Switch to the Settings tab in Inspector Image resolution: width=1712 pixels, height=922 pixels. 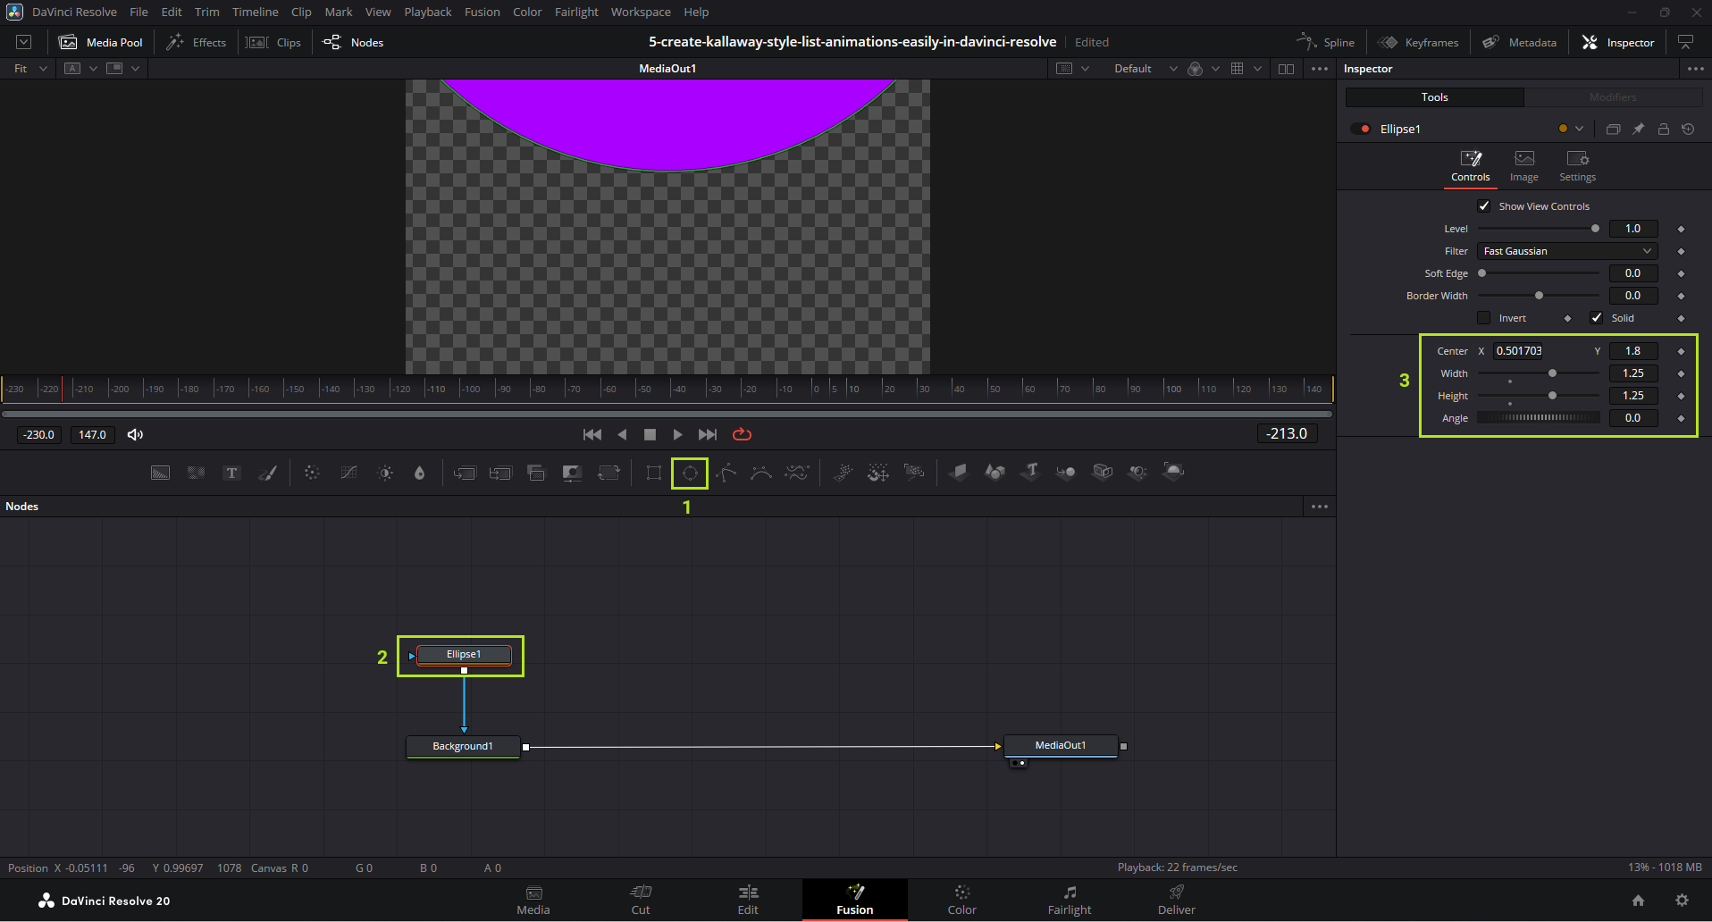pyautogui.click(x=1577, y=165)
